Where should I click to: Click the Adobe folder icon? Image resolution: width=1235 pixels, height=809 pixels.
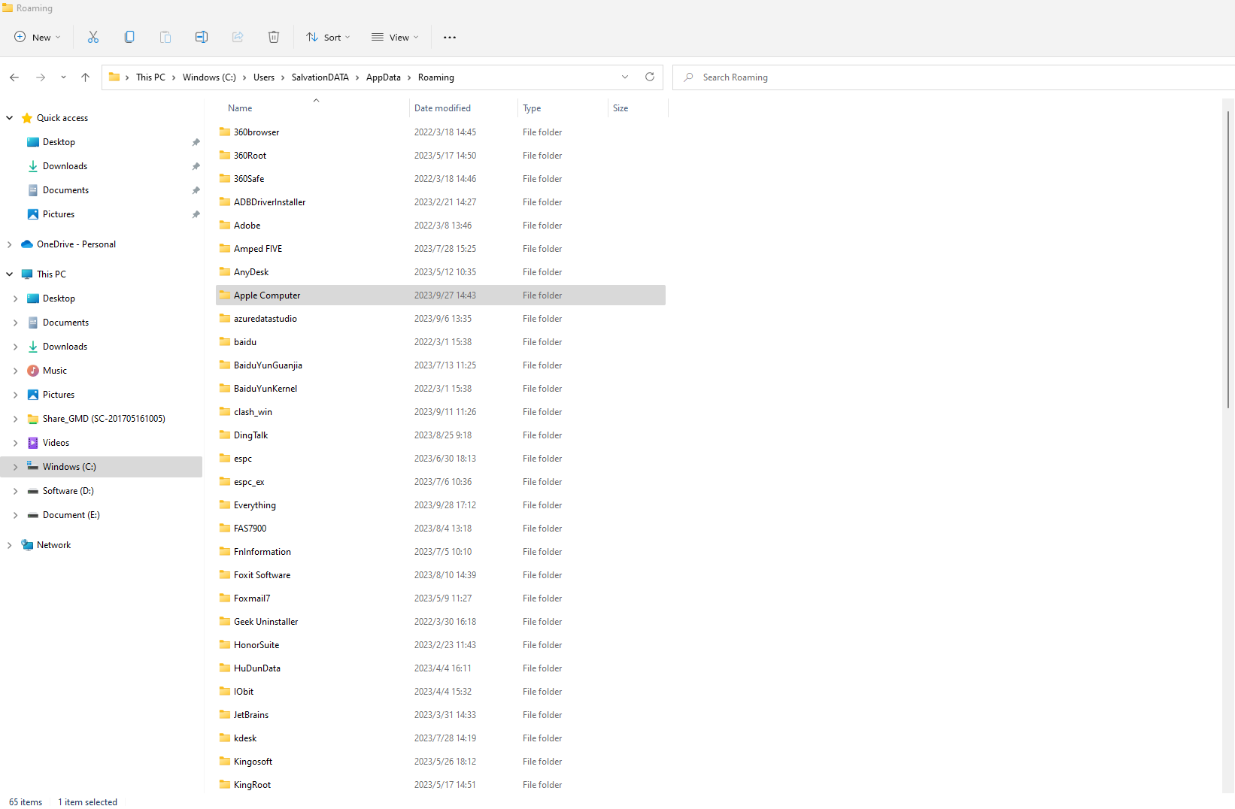tap(225, 225)
